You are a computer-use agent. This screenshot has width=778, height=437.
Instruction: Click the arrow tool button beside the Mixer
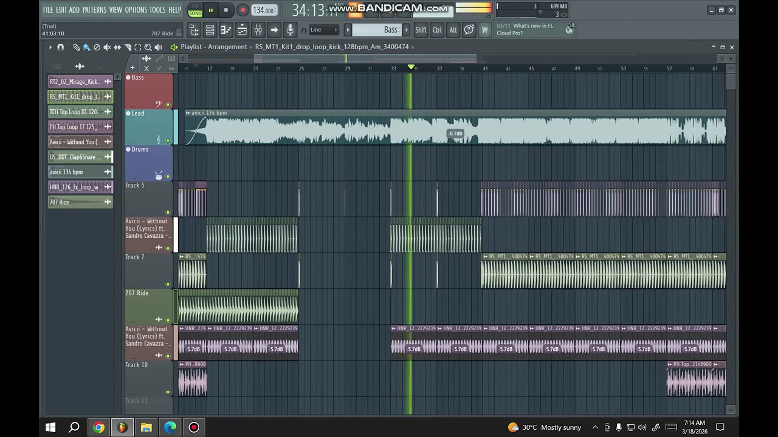coord(274,30)
